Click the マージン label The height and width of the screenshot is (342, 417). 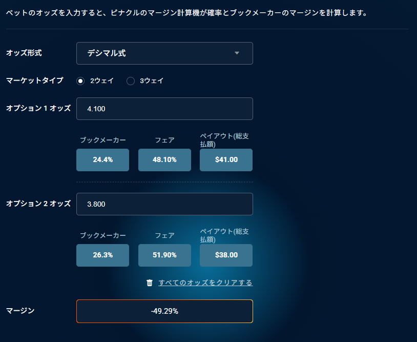tap(20, 311)
